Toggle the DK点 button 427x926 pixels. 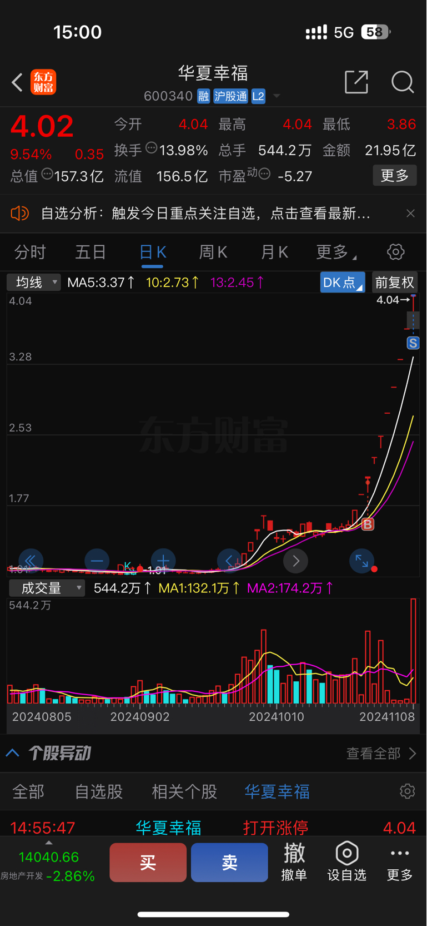(x=343, y=283)
